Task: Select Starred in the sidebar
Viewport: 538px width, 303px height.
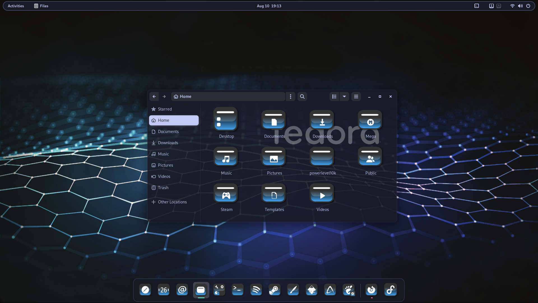Action: pos(174,109)
